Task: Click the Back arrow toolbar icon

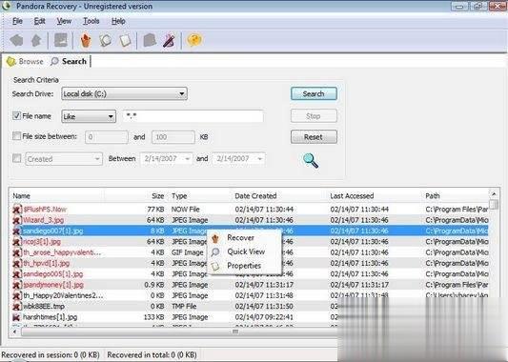Action: pyautogui.click(x=16, y=41)
